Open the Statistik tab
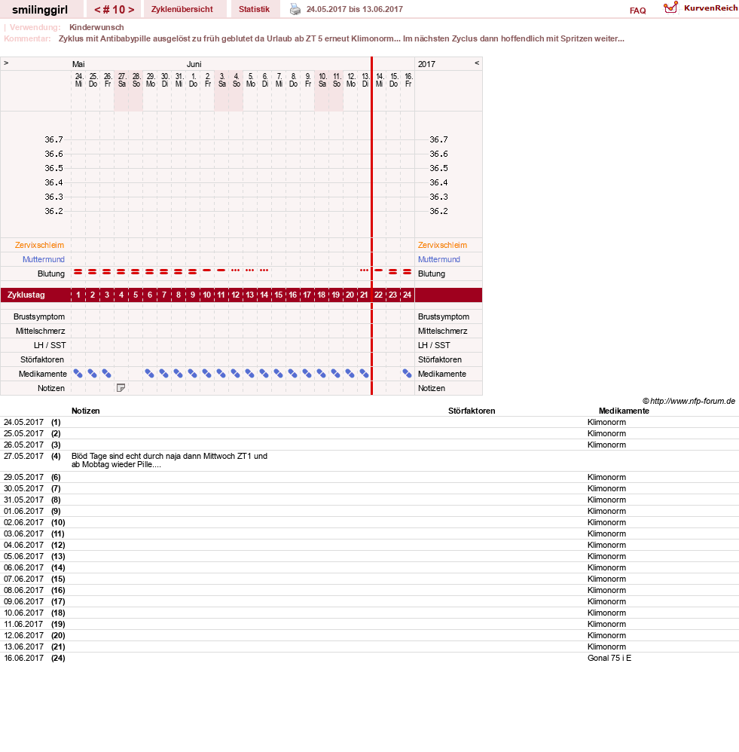This screenshot has height=752, width=739. click(254, 9)
